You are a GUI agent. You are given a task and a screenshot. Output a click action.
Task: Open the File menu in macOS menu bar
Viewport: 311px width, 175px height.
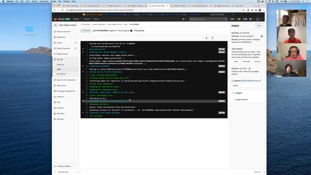[17, 1]
